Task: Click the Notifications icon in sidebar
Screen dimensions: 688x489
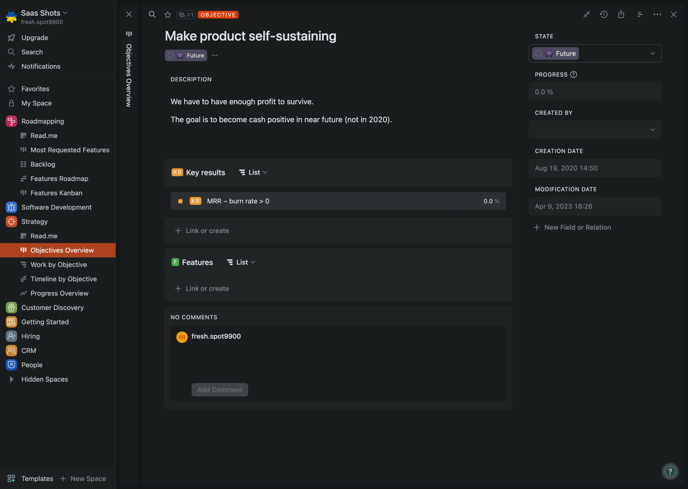Action: tap(11, 66)
